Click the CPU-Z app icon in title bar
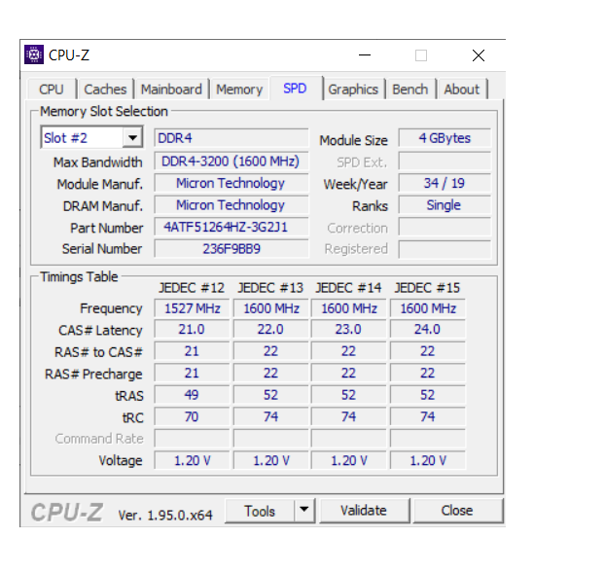Image resolution: width=605 pixels, height=574 pixels. coord(34,54)
